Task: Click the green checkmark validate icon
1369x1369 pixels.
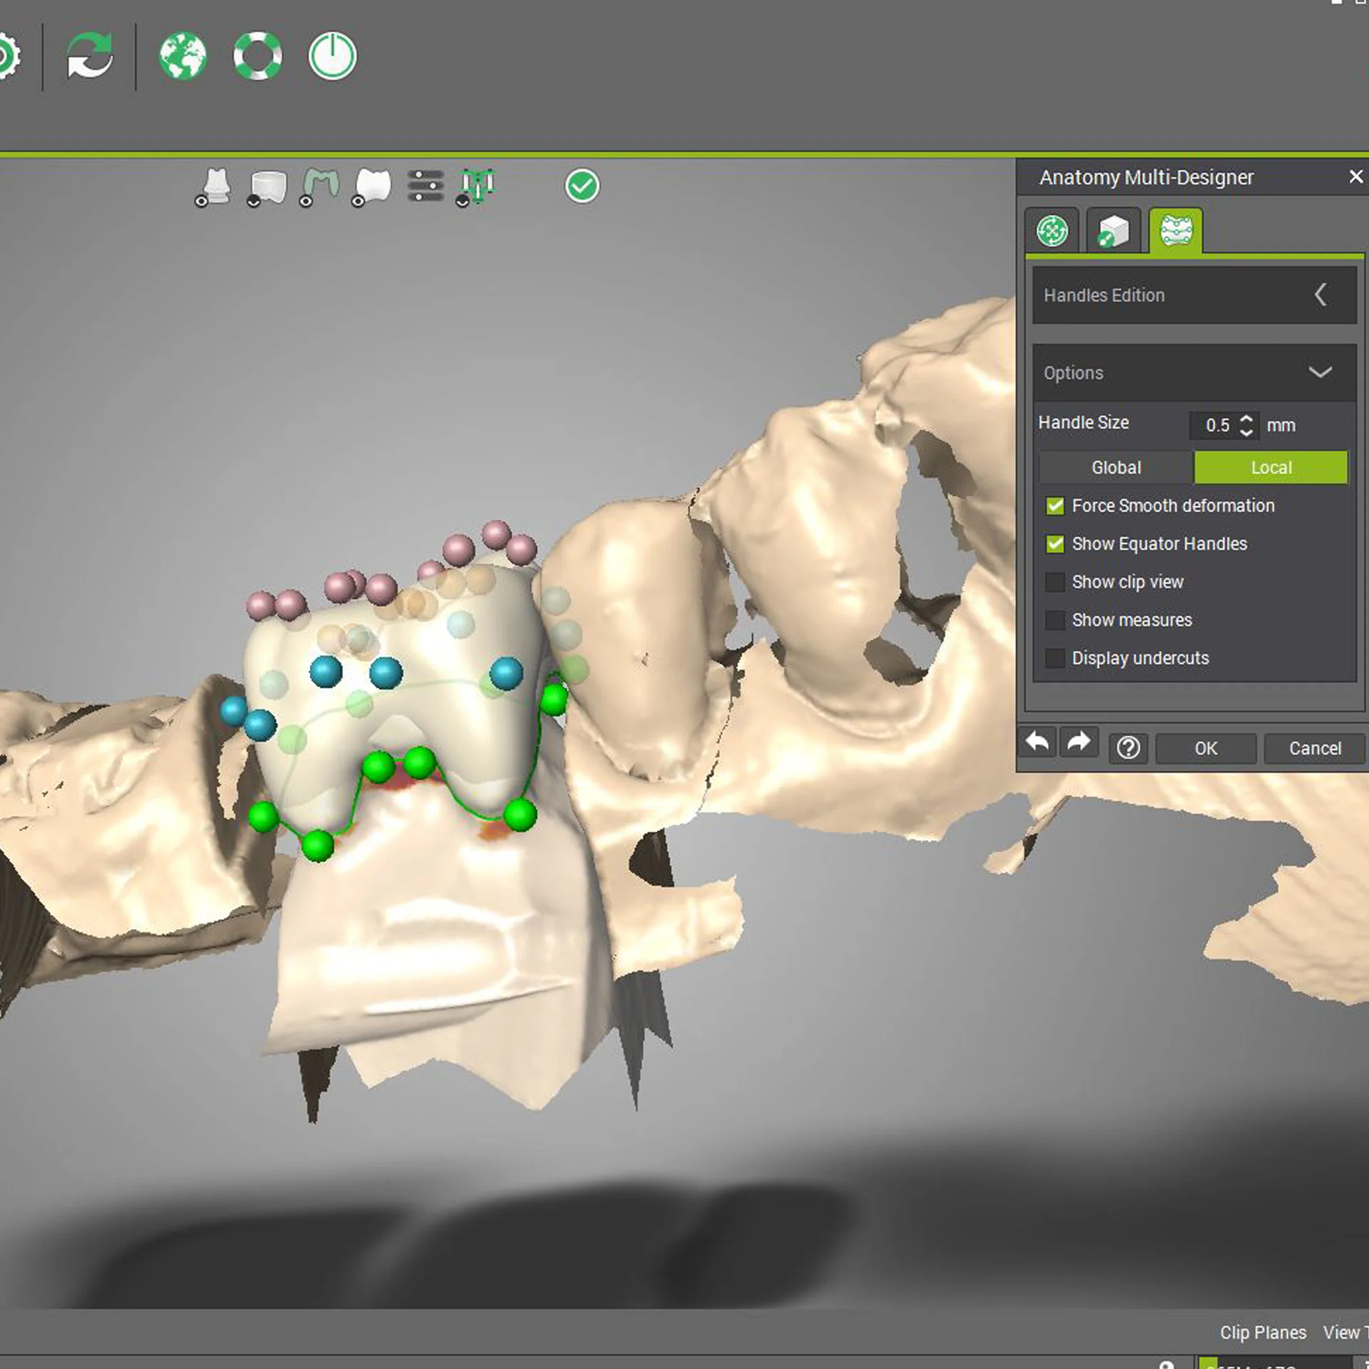Action: [x=582, y=187]
